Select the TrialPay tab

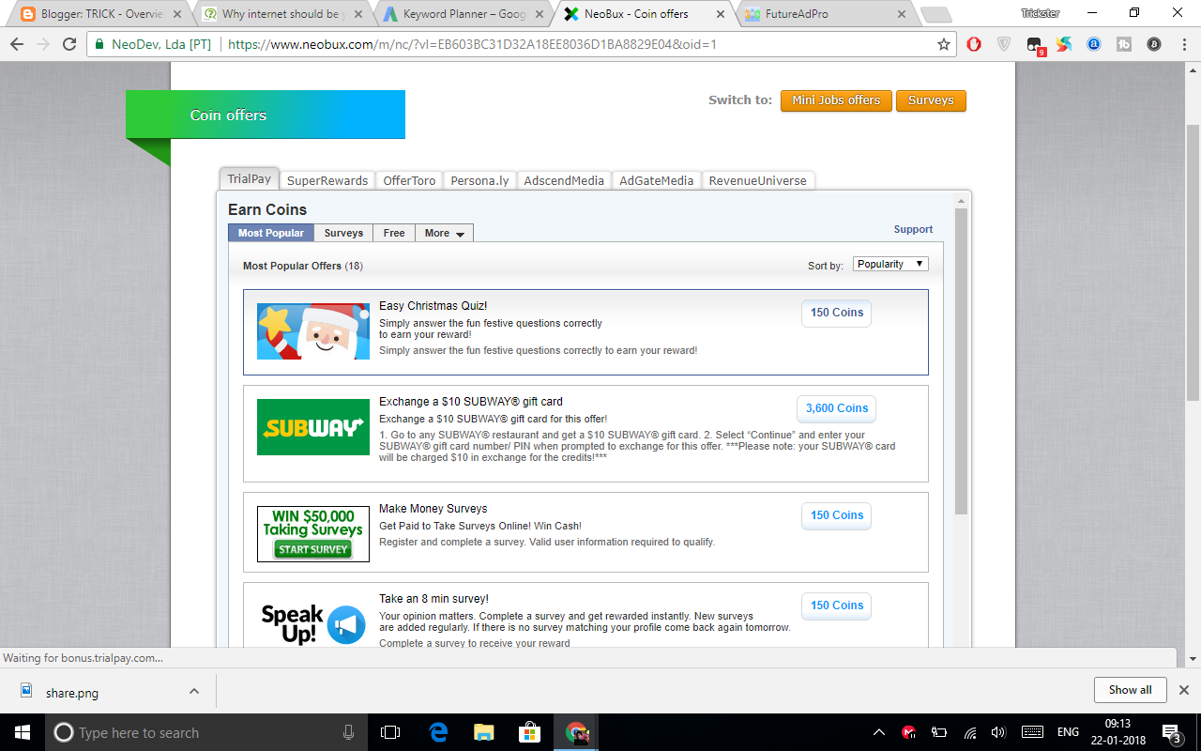pos(249,179)
